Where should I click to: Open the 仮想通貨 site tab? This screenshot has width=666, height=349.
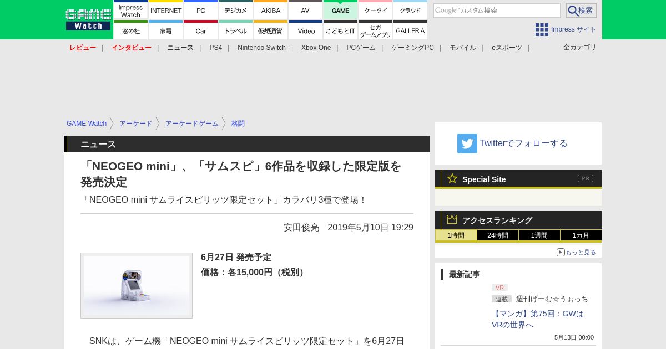[271, 30]
